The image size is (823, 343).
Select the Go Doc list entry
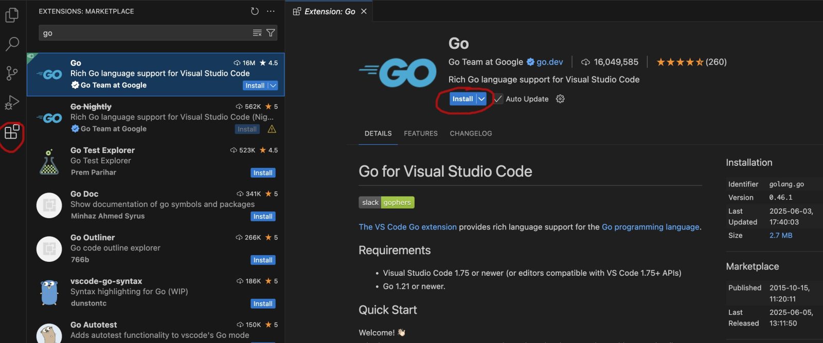155,205
